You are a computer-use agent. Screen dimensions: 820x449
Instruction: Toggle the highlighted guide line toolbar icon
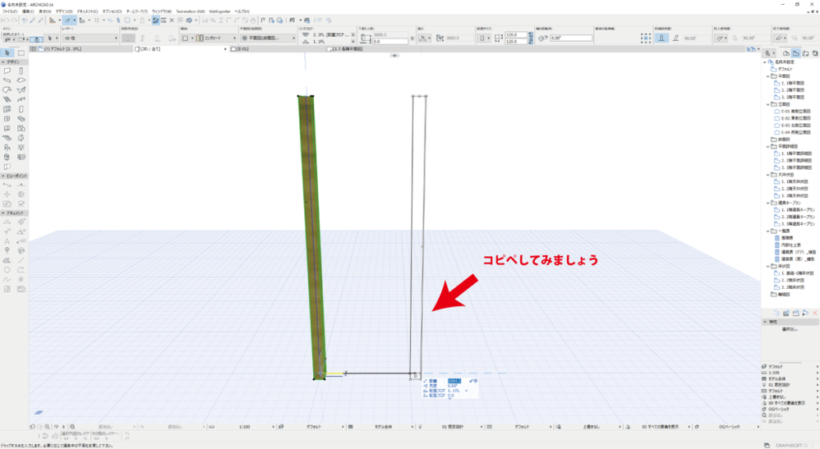pos(67,21)
